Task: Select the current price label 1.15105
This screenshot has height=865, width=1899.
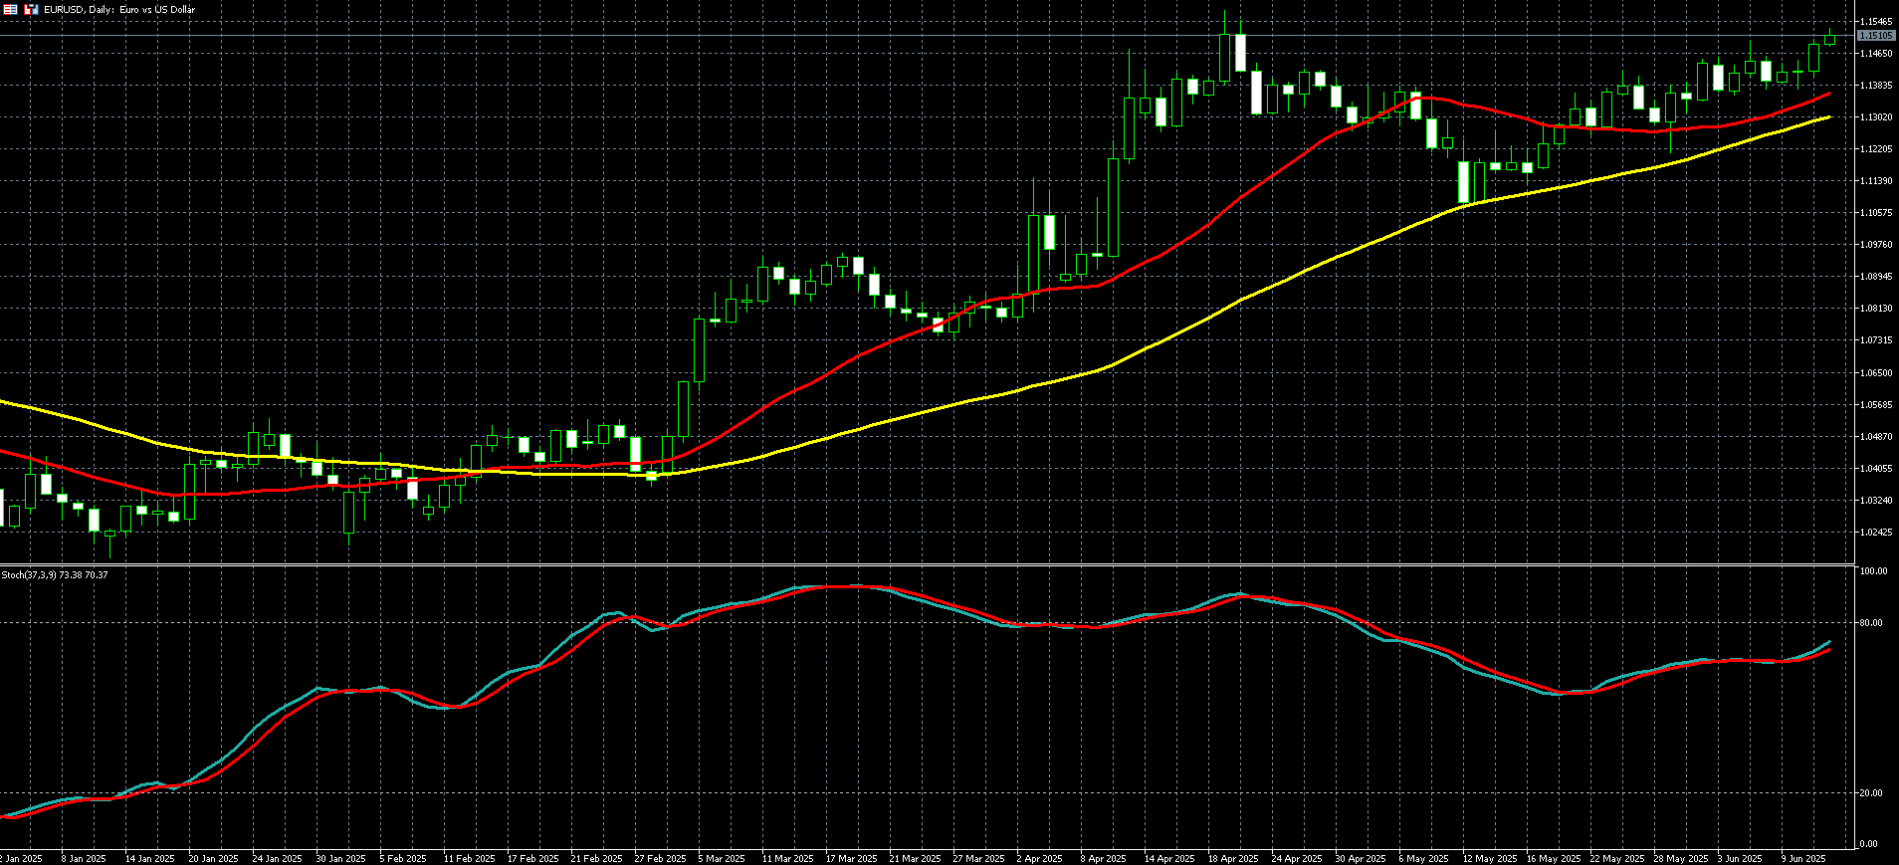Action: tap(1875, 36)
